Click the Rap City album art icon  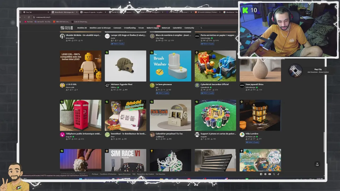click(295, 71)
